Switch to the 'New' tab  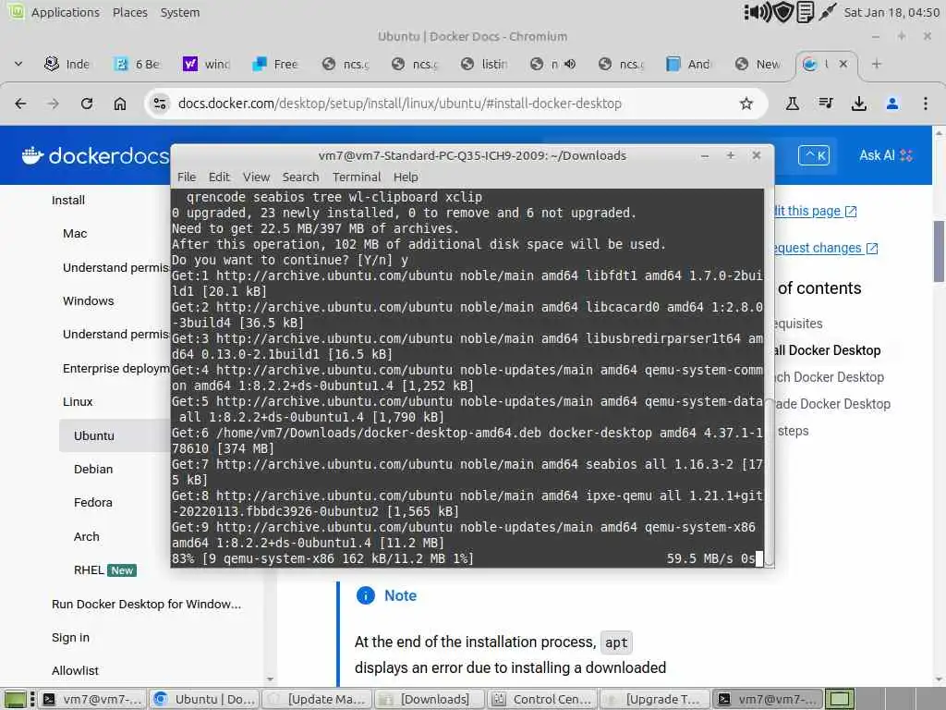point(759,64)
